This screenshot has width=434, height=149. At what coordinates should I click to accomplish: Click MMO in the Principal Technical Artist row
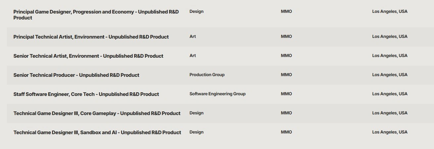(x=286, y=37)
